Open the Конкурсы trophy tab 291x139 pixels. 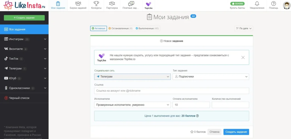96,5
